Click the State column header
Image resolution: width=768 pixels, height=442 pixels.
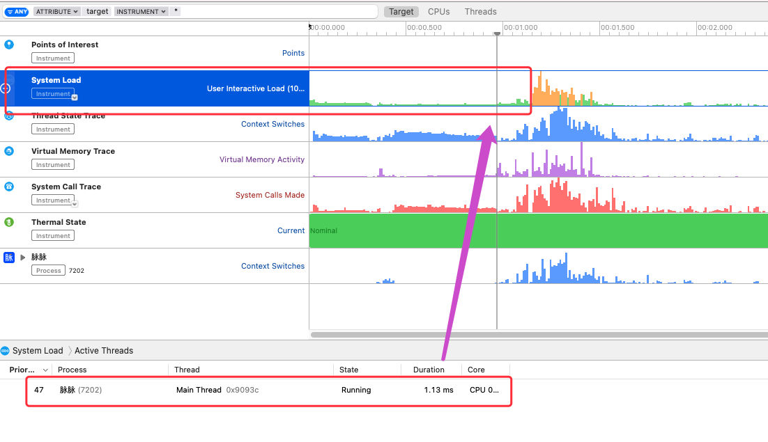(x=367, y=370)
